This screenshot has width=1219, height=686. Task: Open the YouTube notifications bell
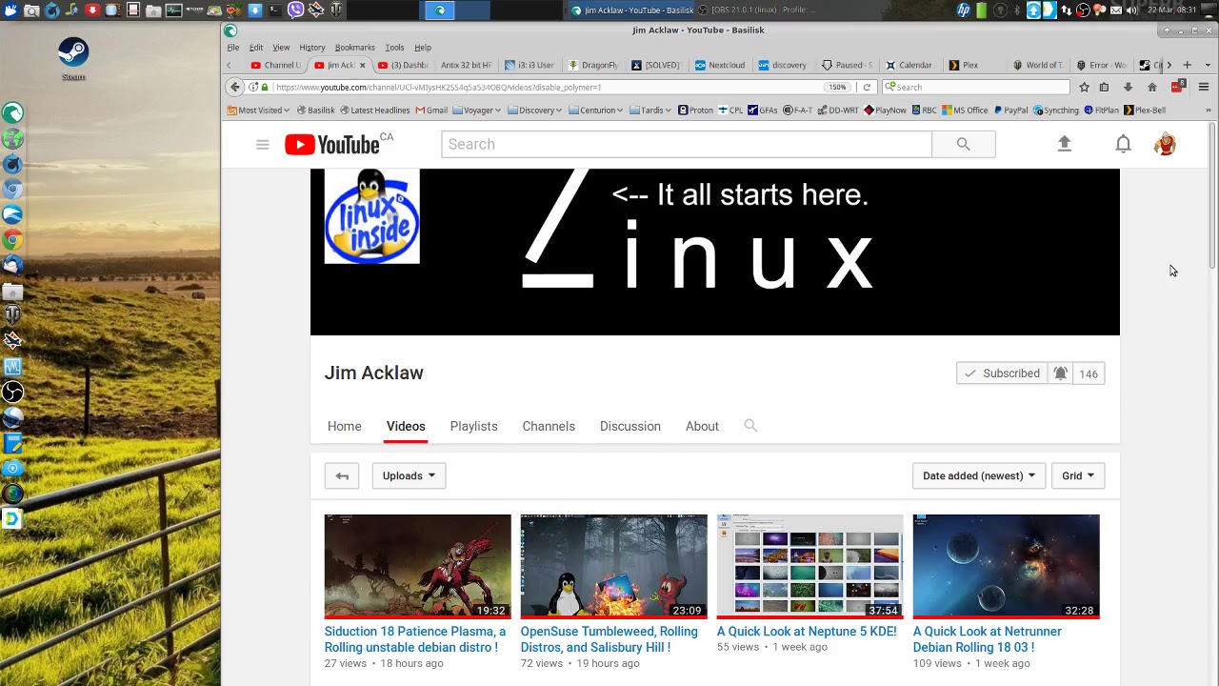(x=1123, y=144)
